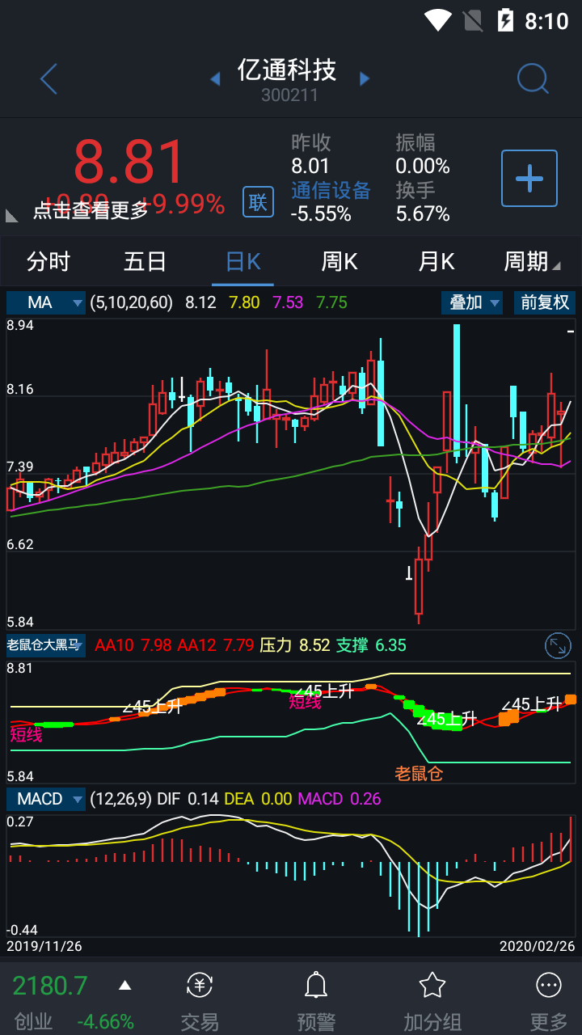This screenshot has width=582, height=1035.
Task: Open the search magnifier icon
Action: 533,79
